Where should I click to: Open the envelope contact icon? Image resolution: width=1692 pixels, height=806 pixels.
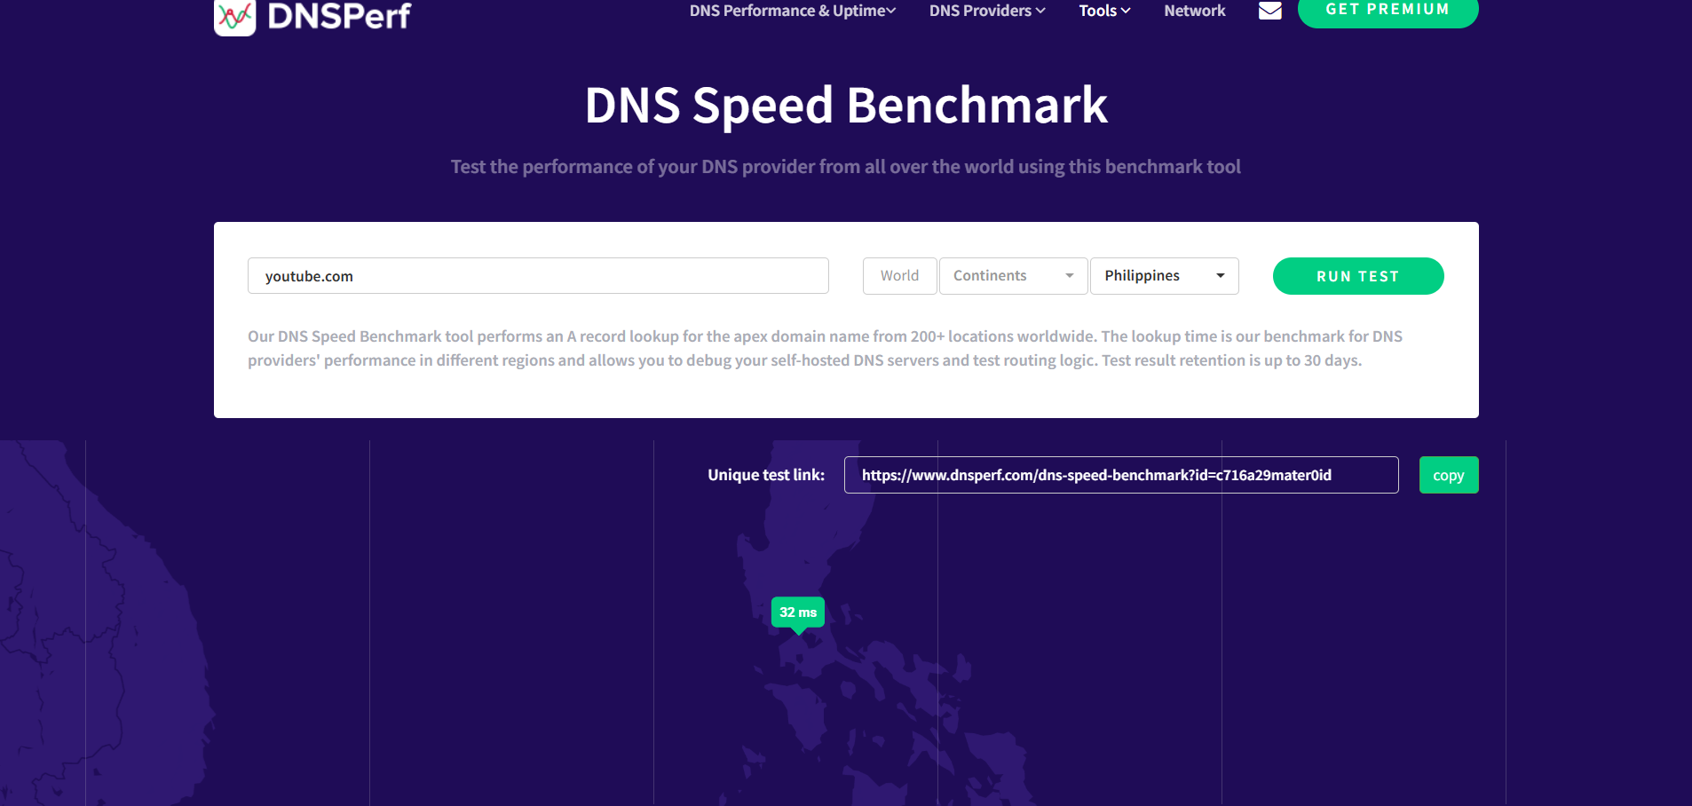[x=1270, y=11]
